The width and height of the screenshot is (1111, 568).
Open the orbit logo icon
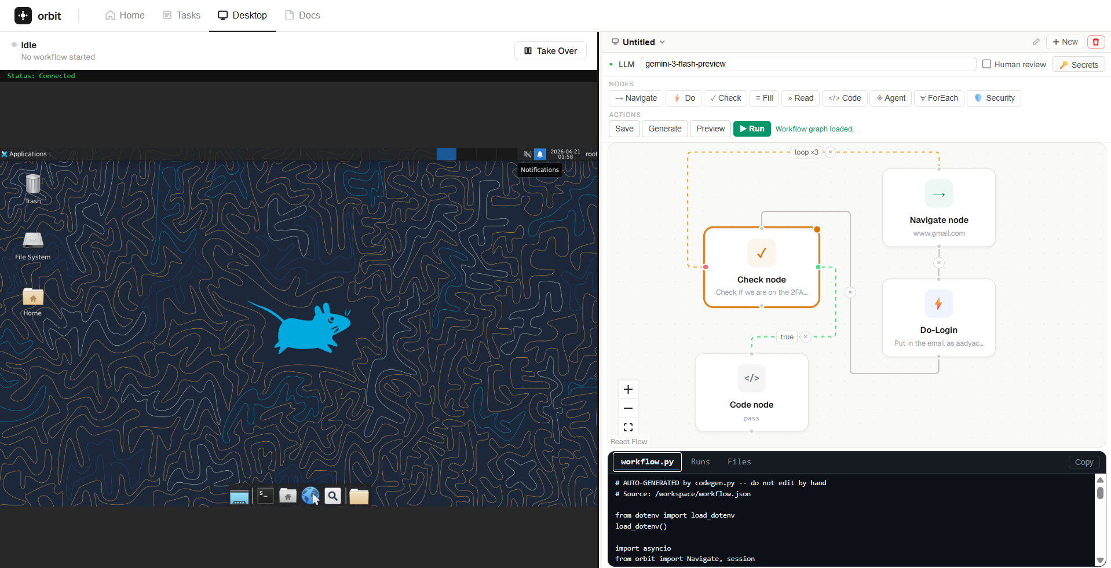(23, 16)
